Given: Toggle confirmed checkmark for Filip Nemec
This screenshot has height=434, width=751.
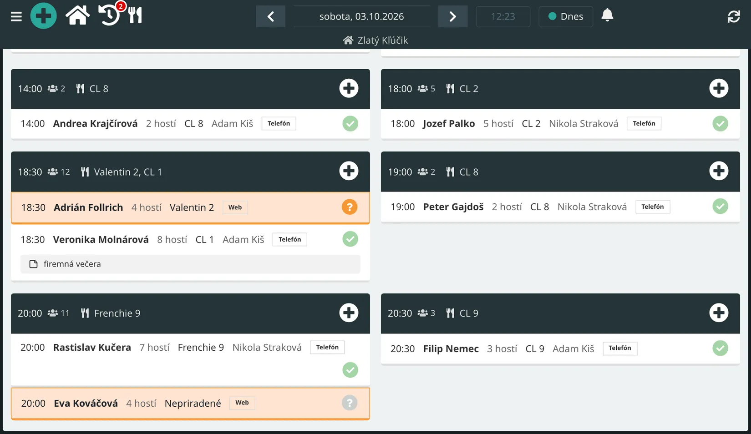Looking at the screenshot, I should [720, 348].
